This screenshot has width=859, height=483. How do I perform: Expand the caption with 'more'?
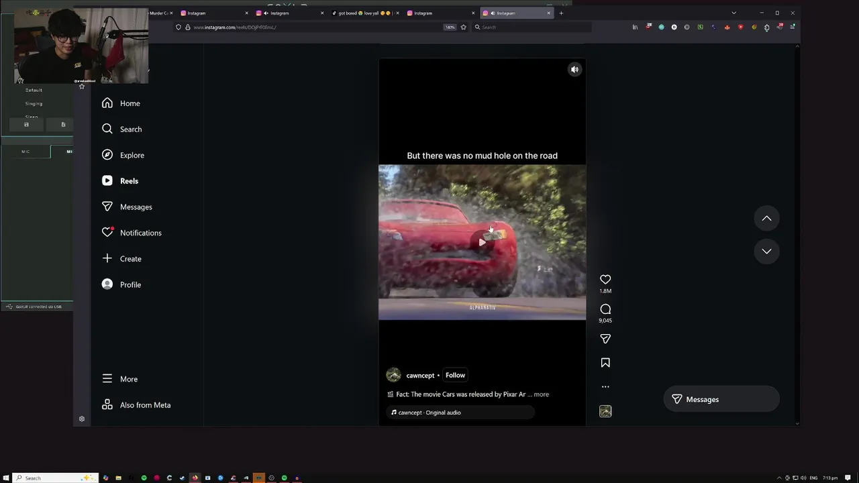click(541, 394)
